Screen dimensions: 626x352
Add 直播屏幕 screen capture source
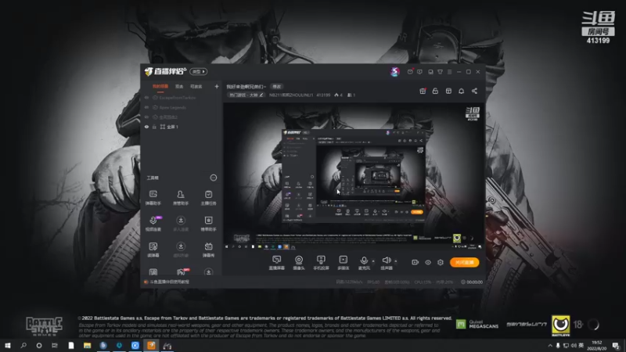click(277, 263)
